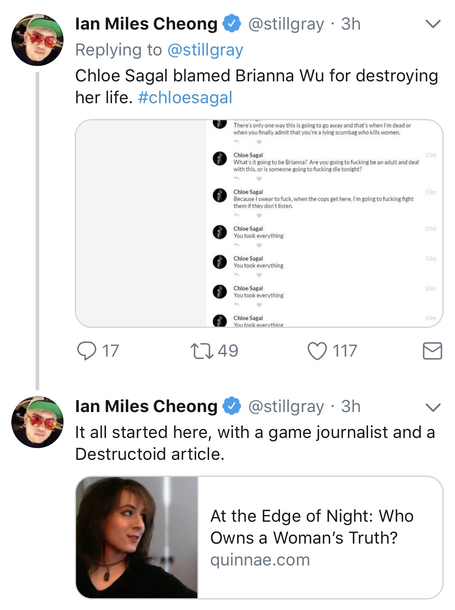
Task: Like the tweet with 117 likes
Action: [x=317, y=351]
